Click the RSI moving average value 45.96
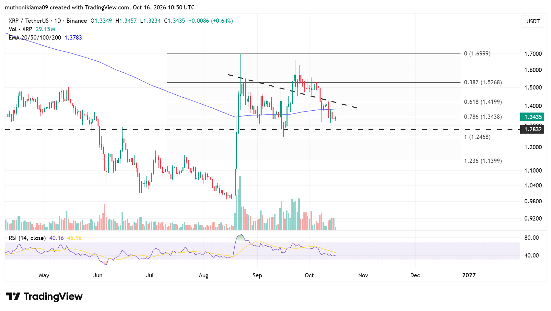 click(75, 238)
